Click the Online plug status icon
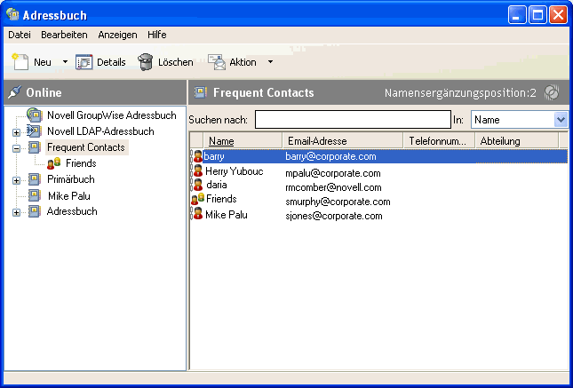 coord(14,92)
